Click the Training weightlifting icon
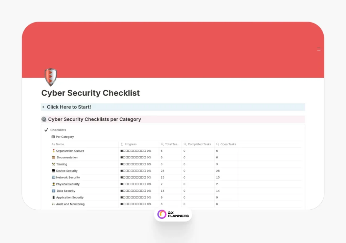Image resolution: width=346 pixels, height=243 pixels. pyautogui.click(x=53, y=164)
